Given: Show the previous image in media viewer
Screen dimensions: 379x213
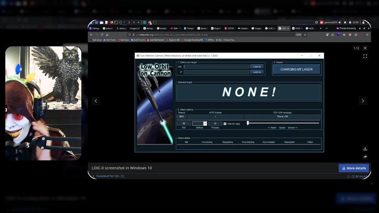Looking at the screenshot, I should tap(96, 101).
